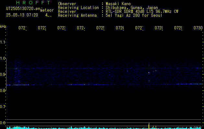204x129 pixels.
Task: Click the 0725 time marker
Action: point(100,28)
